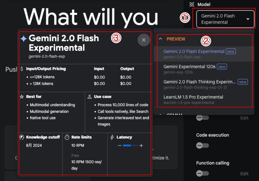Click the gemini-exp-1206 model ID text
The image size is (259, 181).
pos(178,72)
